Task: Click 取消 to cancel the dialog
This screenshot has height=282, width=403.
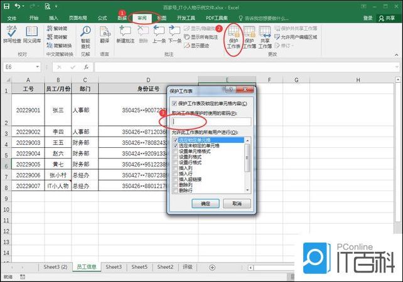Action: click(237, 204)
